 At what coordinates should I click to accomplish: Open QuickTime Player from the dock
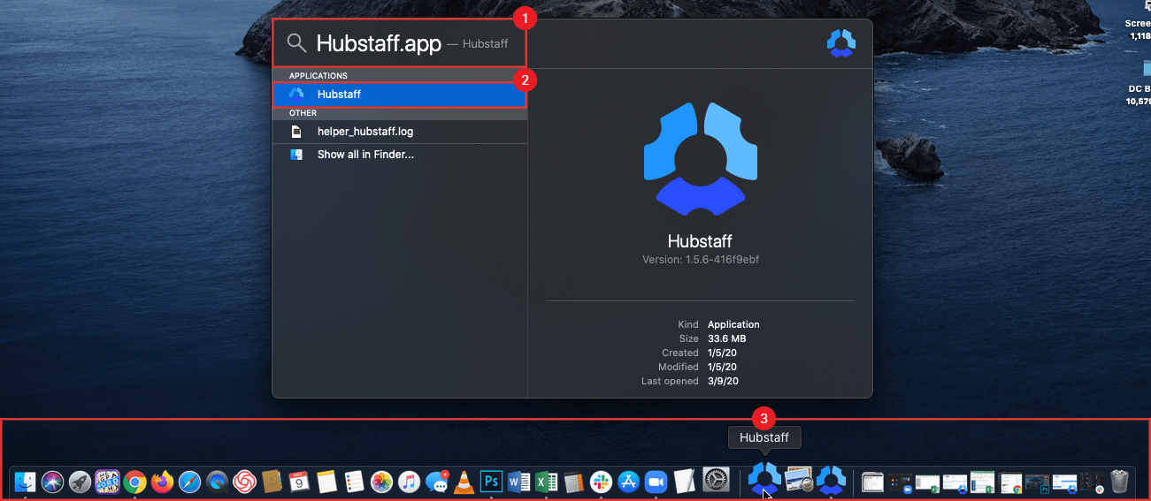(x=217, y=482)
